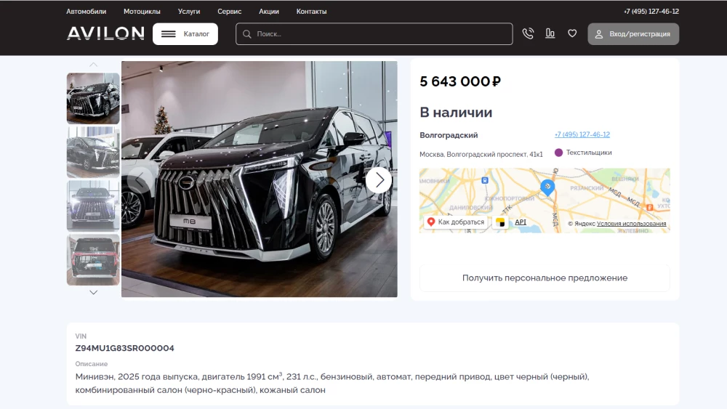Viewport: 727px width, 409px height.
Task: Click the phone callback icon
Action: [x=528, y=33]
